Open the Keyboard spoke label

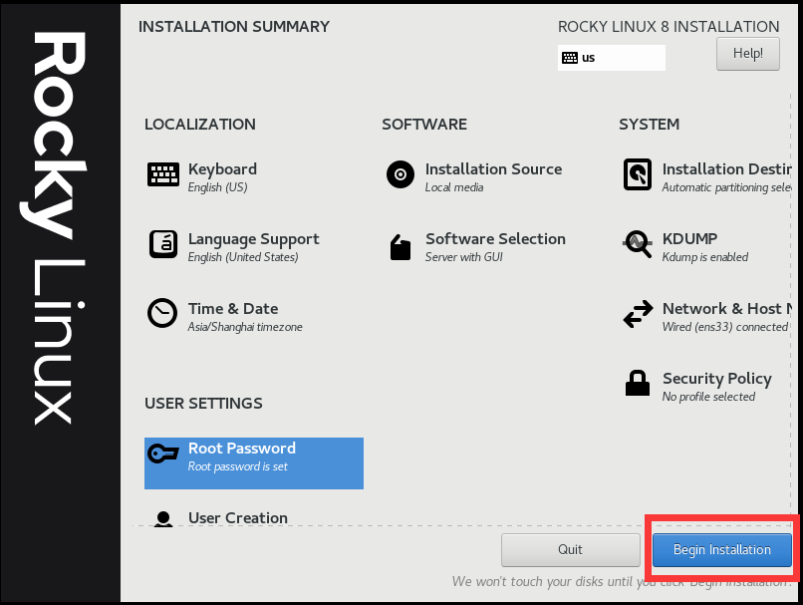222,169
